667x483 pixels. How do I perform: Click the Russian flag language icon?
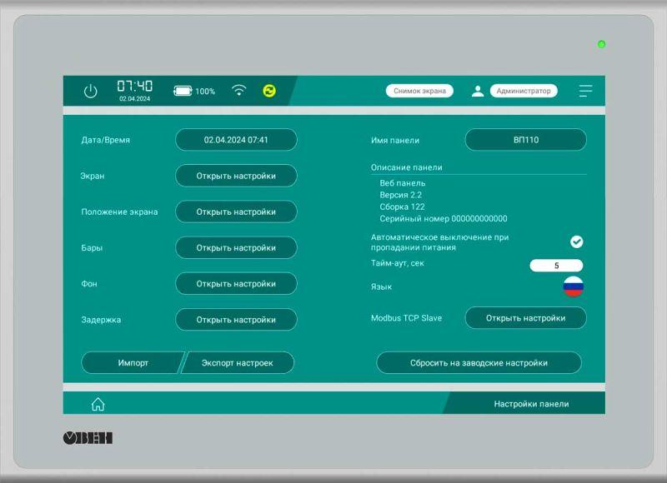tap(574, 285)
